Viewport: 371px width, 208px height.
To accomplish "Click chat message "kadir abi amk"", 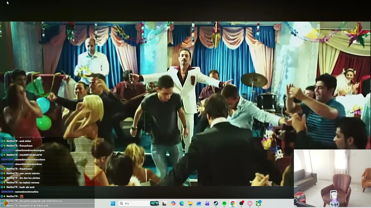I will pyautogui.click(x=27, y=187).
